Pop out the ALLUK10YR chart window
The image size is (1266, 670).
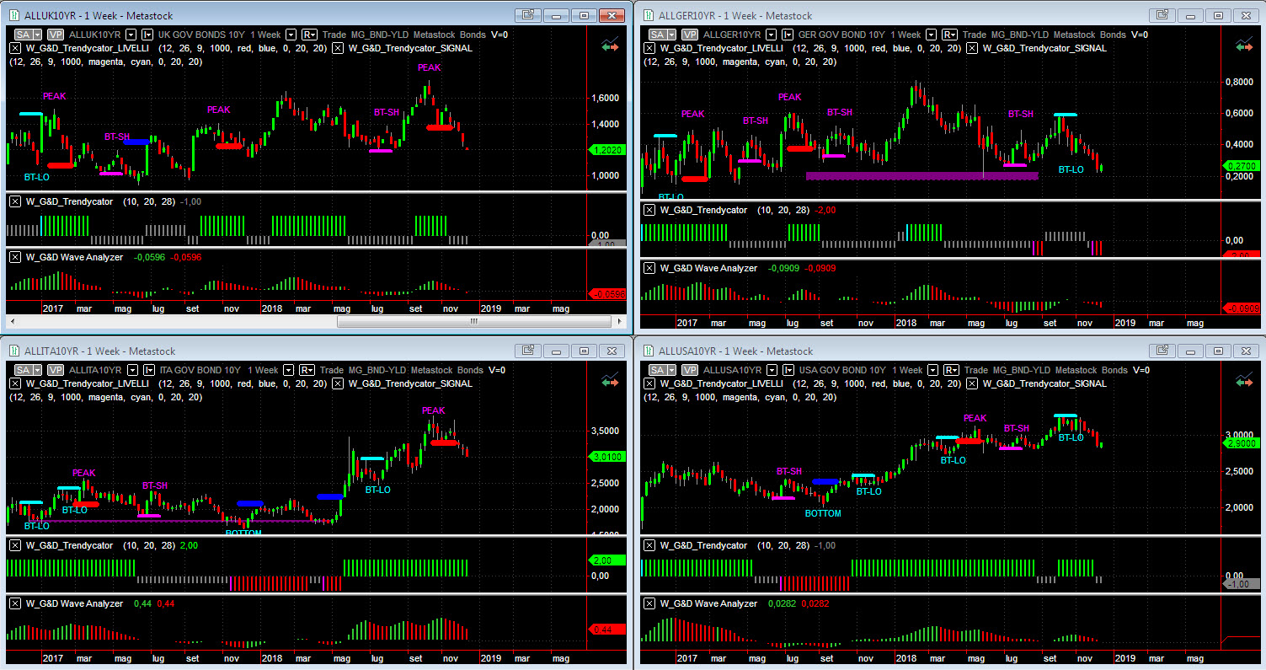point(528,15)
